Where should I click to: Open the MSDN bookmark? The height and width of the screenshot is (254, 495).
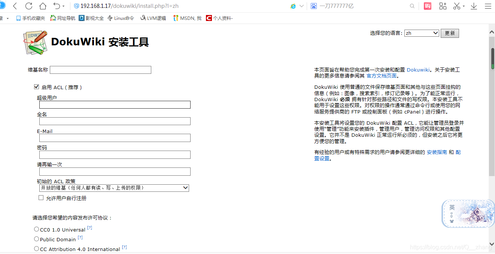[187, 18]
